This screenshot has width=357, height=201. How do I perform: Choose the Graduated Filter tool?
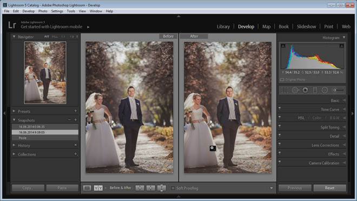(x=315, y=90)
